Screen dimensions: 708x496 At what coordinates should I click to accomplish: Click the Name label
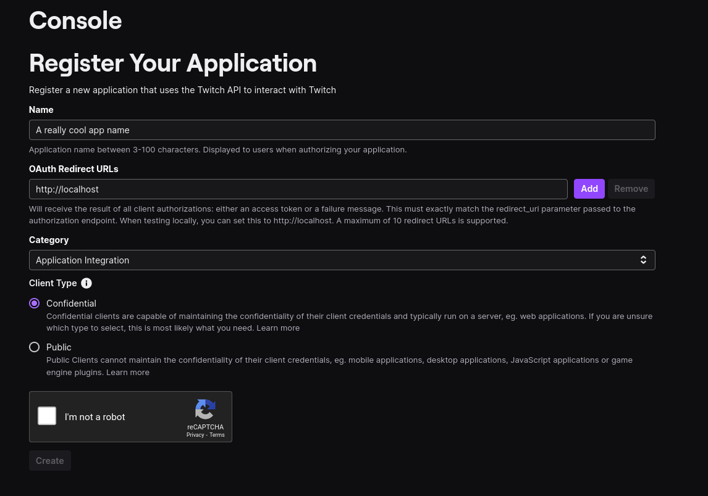pos(41,110)
